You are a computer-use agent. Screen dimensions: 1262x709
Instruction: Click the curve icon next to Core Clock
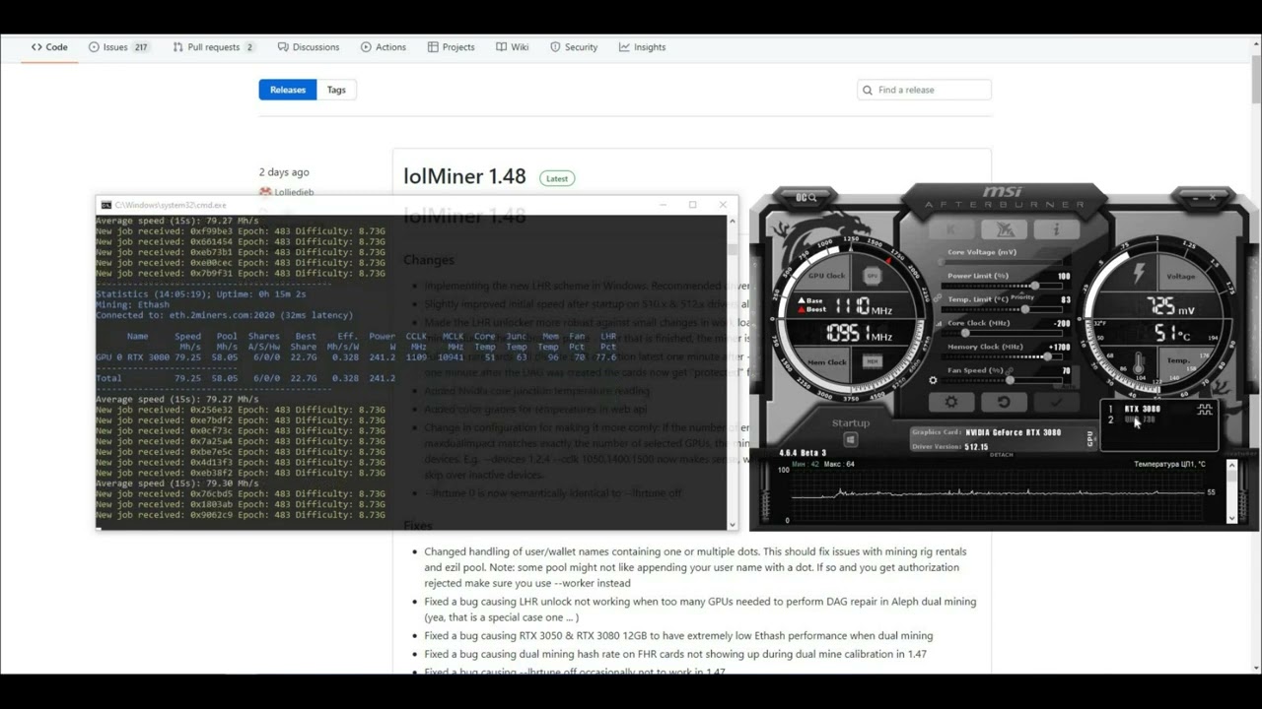click(941, 323)
